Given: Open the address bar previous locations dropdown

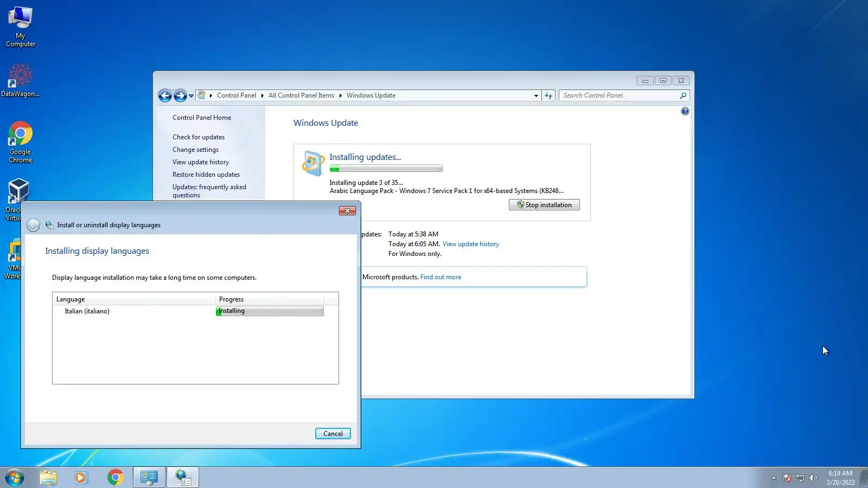Looking at the screenshot, I should pyautogui.click(x=536, y=96).
